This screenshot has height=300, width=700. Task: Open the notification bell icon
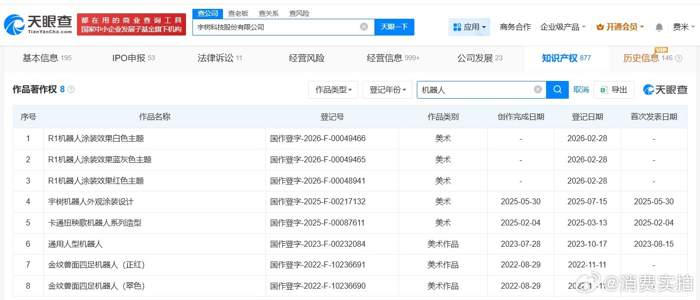pyautogui.click(x=659, y=27)
